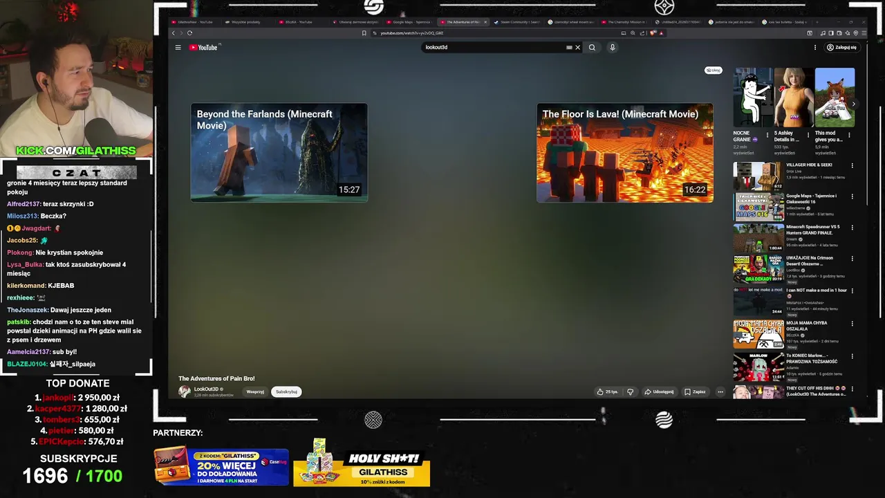Viewport: 885px width, 498px height.
Task: Show next shorts with the shelf arrow
Action: click(x=853, y=104)
